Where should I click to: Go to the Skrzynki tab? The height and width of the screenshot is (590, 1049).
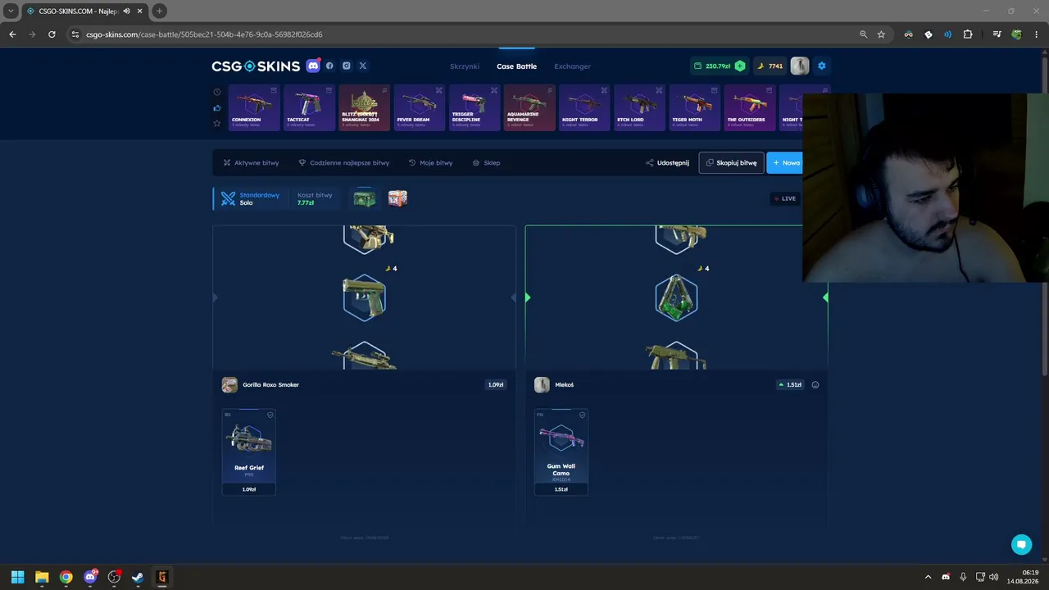465,66
